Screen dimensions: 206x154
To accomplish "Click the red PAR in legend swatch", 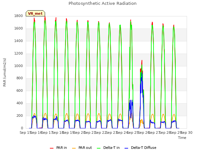I will (x=51, y=148).
